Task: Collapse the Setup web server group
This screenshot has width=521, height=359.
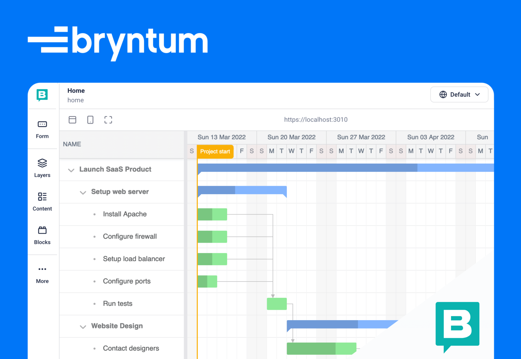Action: [83, 192]
